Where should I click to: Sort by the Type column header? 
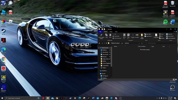tap(156, 46)
